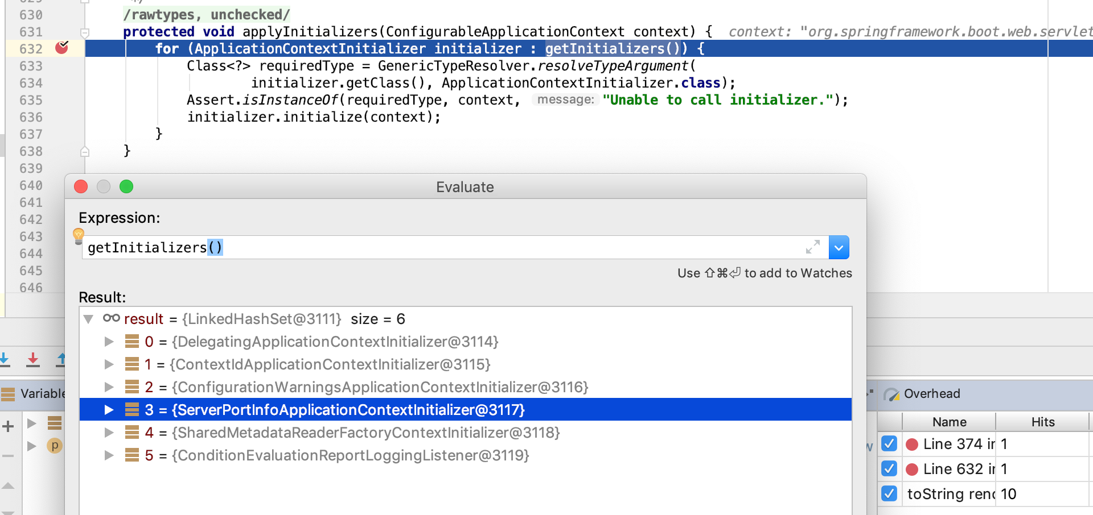Click the fold marker on line 631
This screenshot has width=1093, height=515.
(85, 32)
